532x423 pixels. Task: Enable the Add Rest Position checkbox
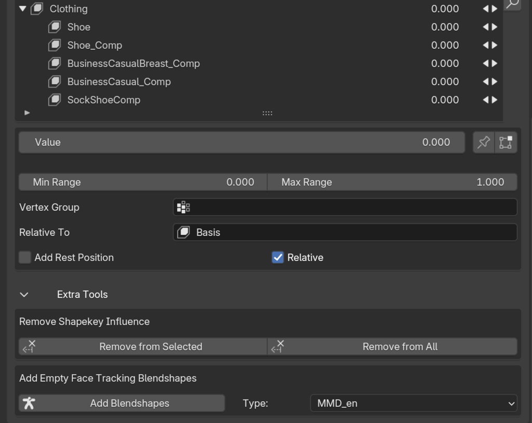(24, 257)
